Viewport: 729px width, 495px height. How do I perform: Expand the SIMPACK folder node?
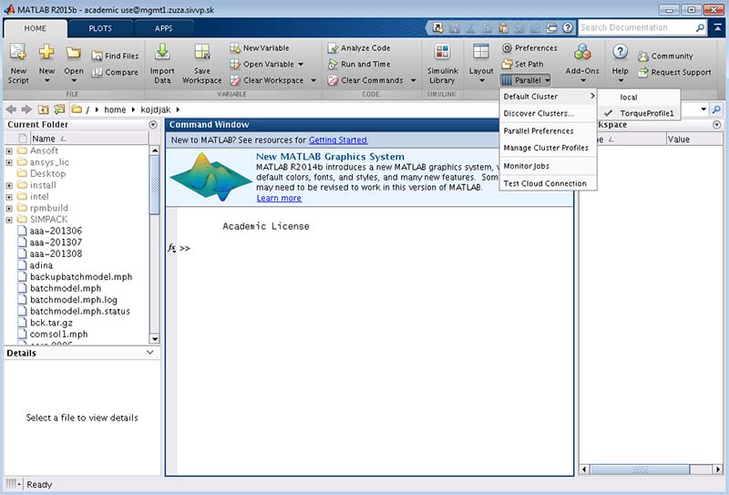point(9,220)
